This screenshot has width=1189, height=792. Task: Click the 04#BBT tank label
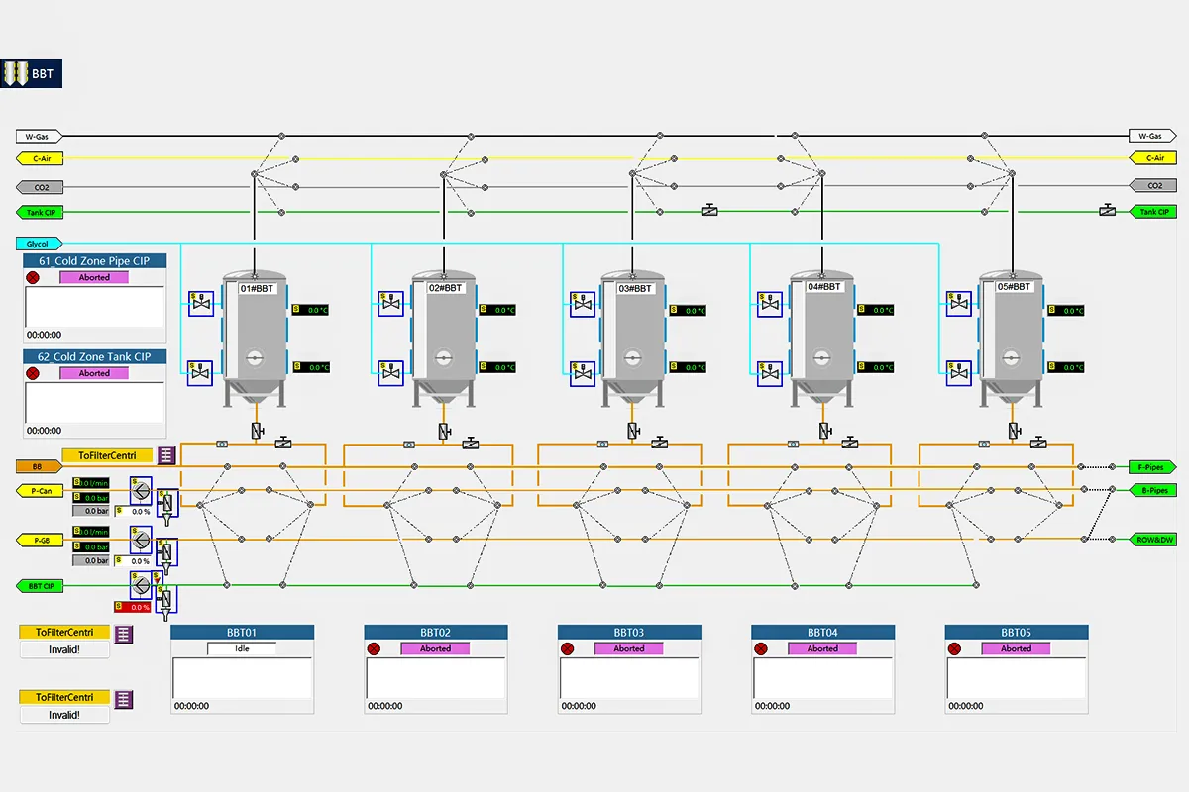pos(823,286)
